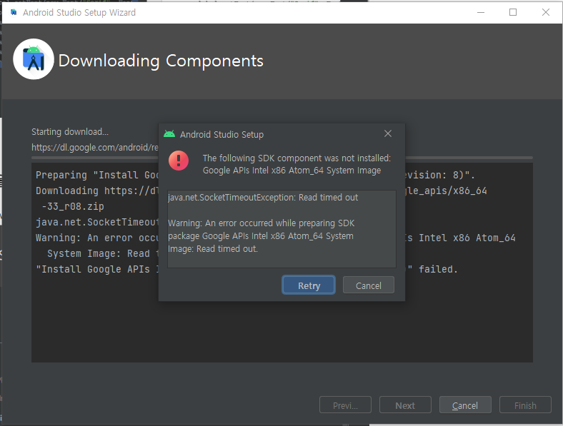
Task: Click the "Android Studio Setup" dialog title
Action: [221, 134]
